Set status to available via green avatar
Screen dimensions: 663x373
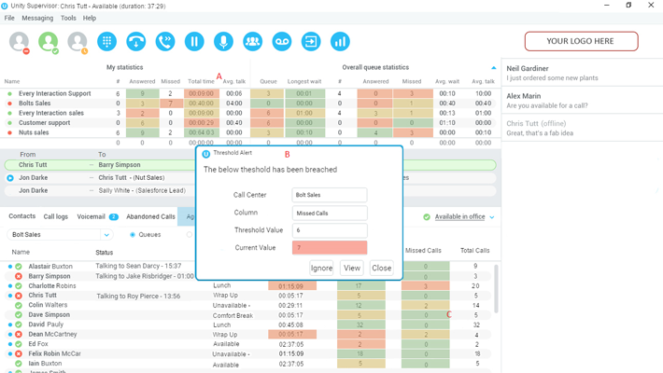tap(49, 42)
